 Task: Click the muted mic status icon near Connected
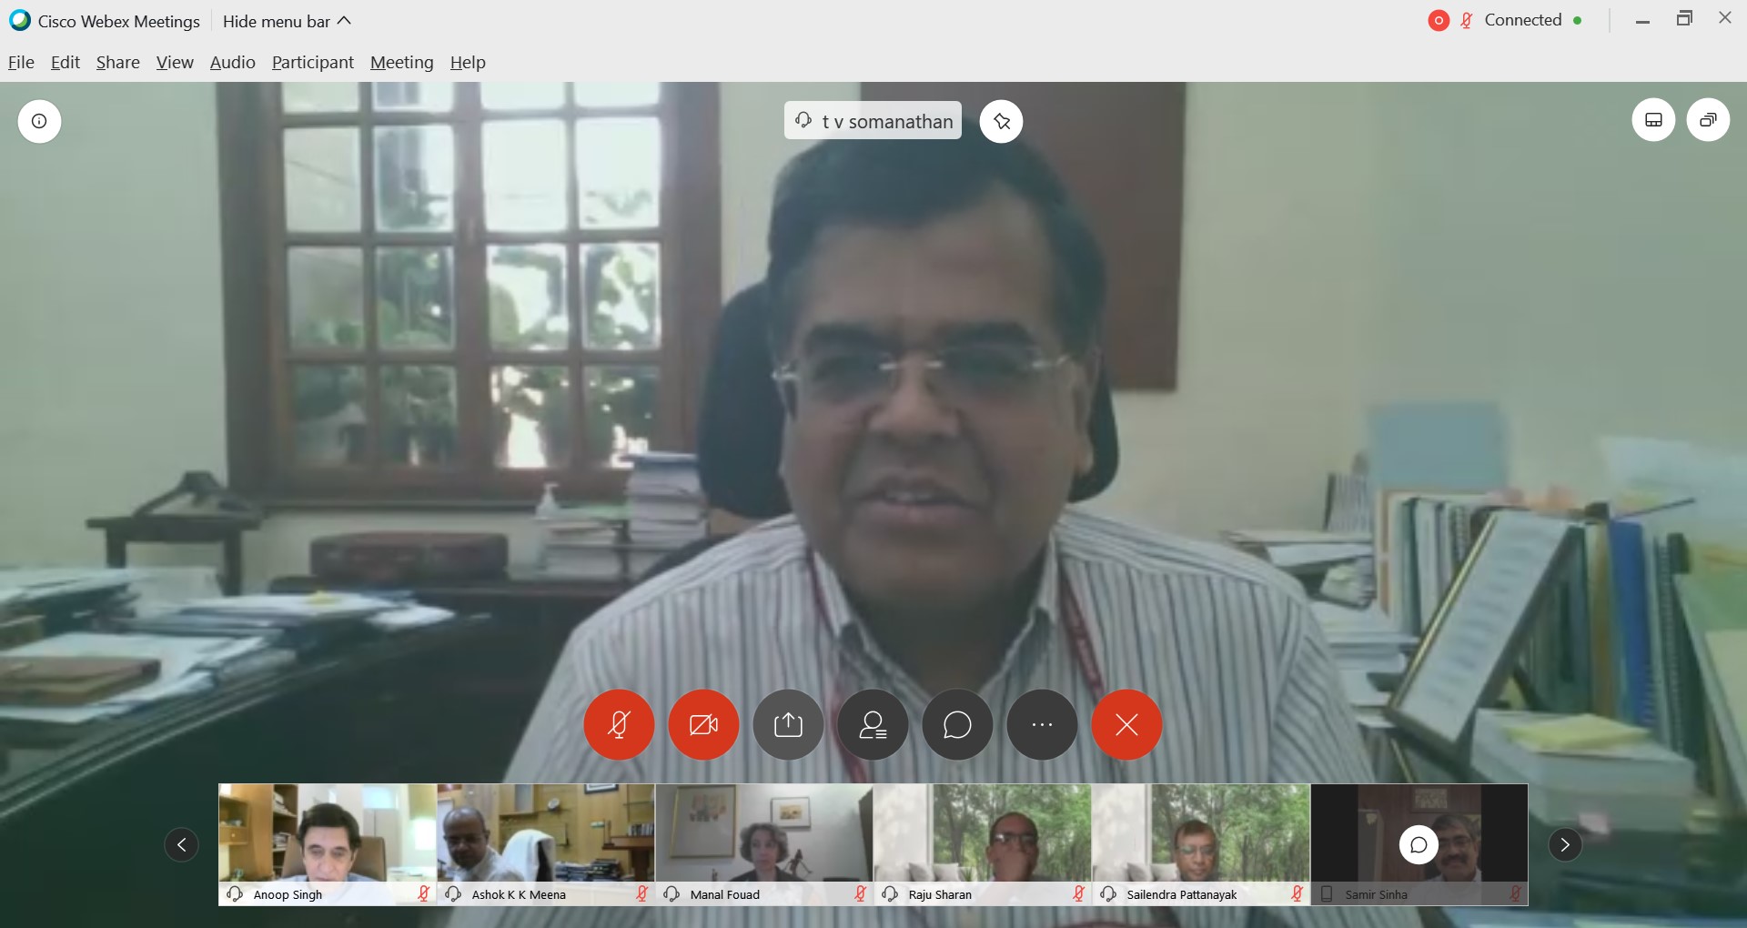pos(1467,20)
